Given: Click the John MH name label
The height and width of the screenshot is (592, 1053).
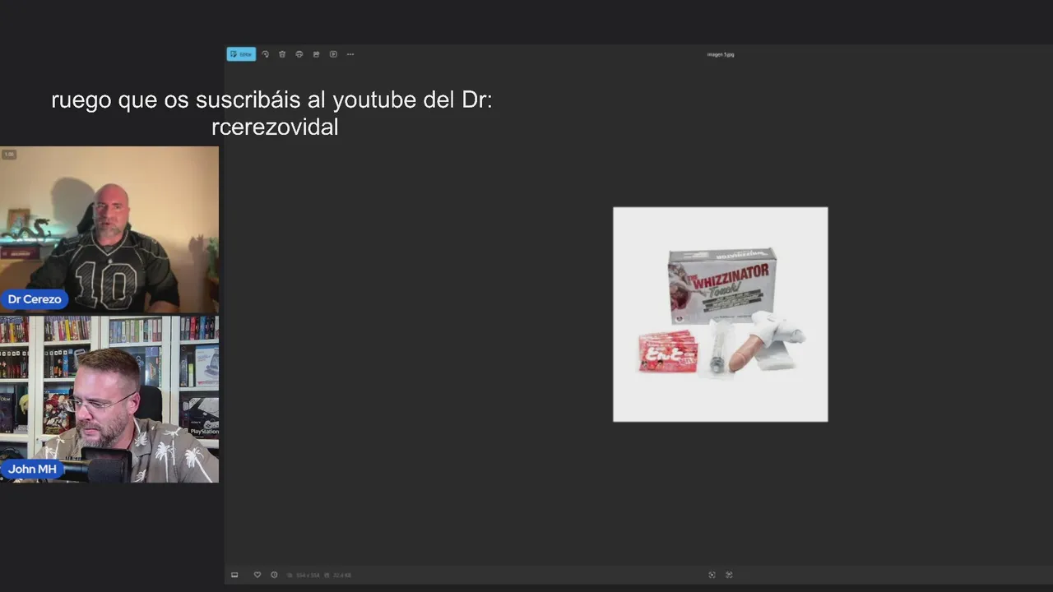Looking at the screenshot, I should [x=33, y=469].
